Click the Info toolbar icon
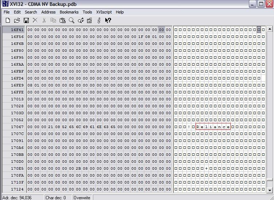274x200 pixels. point(99,20)
